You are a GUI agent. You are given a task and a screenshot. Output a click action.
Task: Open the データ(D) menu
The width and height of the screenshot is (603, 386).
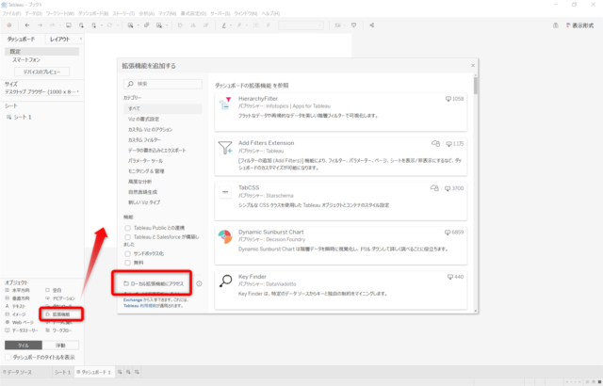coord(34,13)
